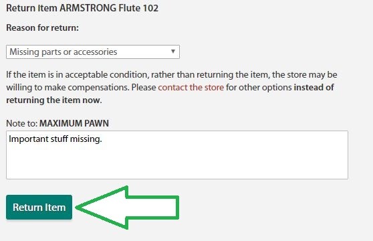
Task: Click the bold 'returning the item now.' text
Action: 54,100
